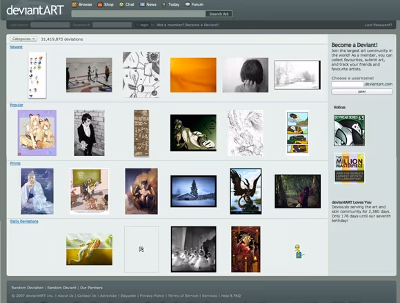
Task: Expand the Categories dropdown
Action: 23,39
